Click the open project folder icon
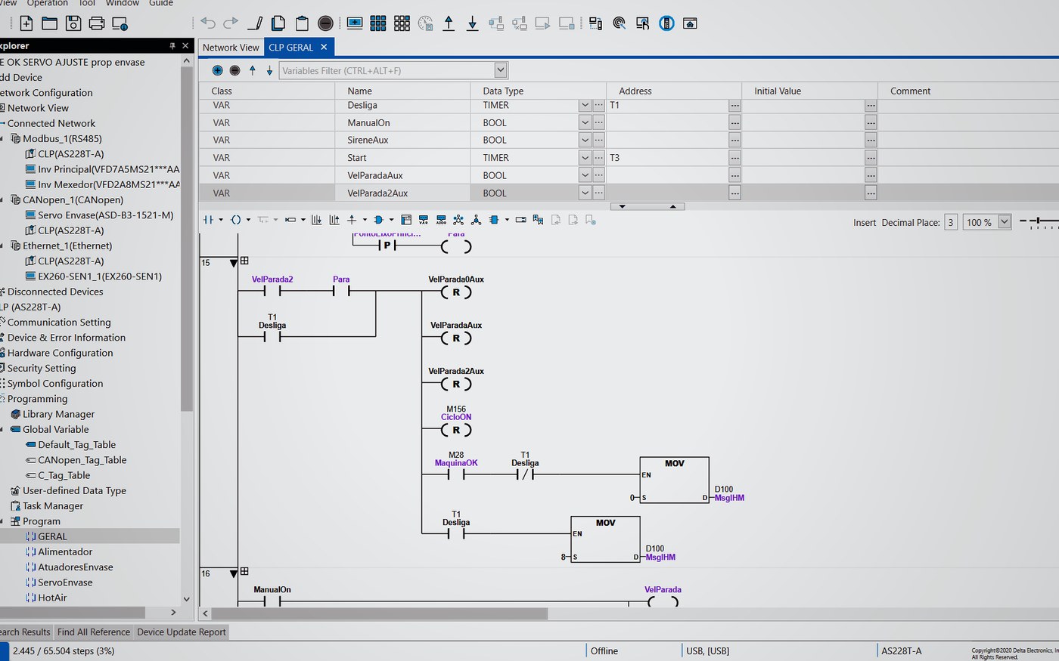 click(50, 23)
